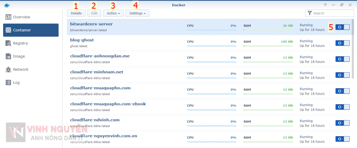
Task: Select the cloudflare-nguyenvinh.com.vn container name
Action: tap(104, 136)
